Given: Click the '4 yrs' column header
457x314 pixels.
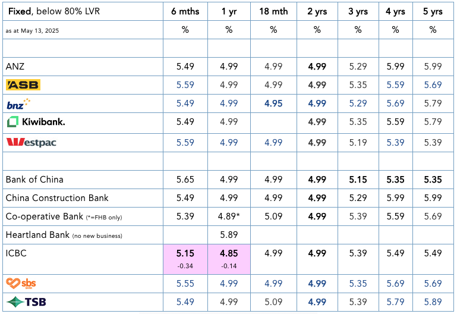Looking at the screenshot, I should pyautogui.click(x=396, y=11).
